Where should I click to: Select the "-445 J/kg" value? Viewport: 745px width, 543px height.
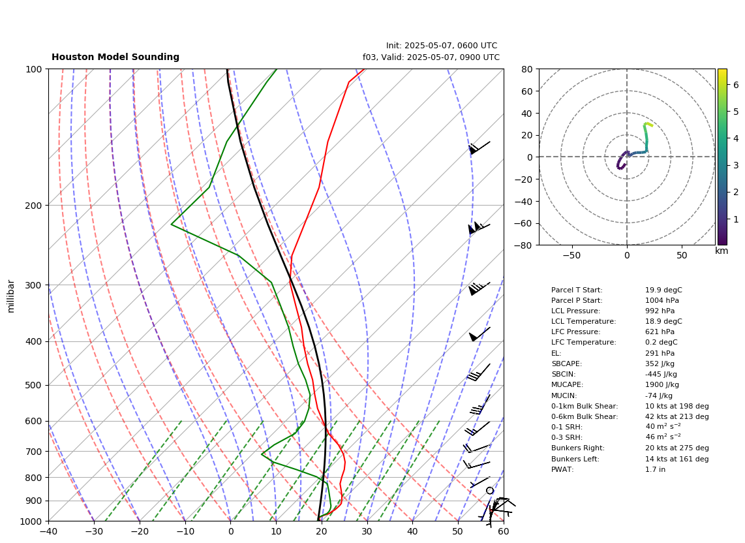(x=661, y=374)
